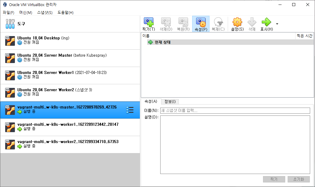Select Ubuntu 18.04 Desktop (ing) machine name

[43, 38]
